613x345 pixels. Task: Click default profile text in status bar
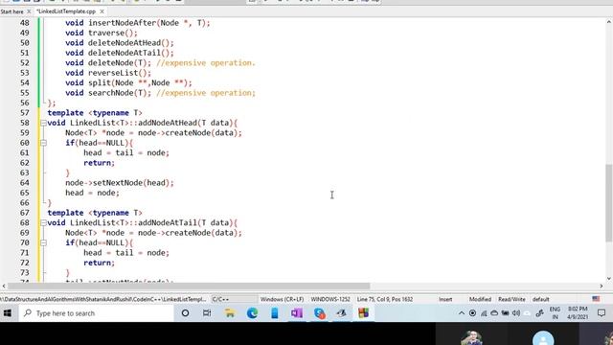pyautogui.click(x=540, y=299)
